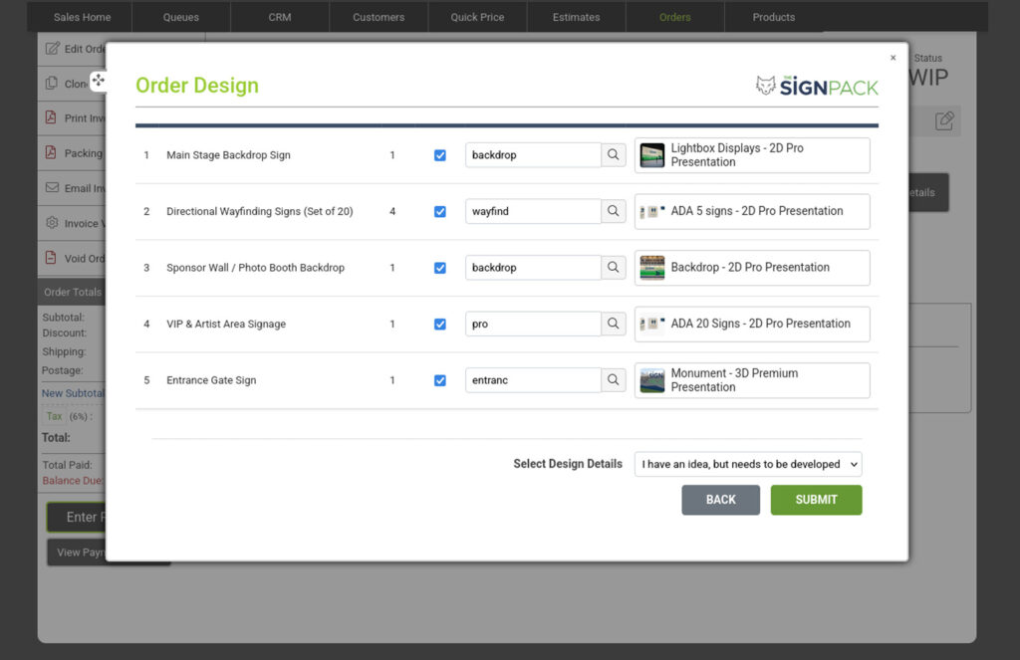Select Monument - 3D Premium Presentation result
This screenshot has width=1020, height=660.
tap(752, 380)
